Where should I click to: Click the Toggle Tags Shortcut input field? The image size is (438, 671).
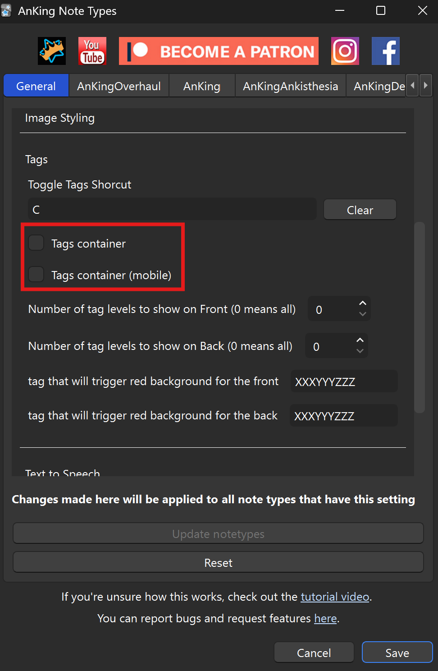tap(172, 210)
